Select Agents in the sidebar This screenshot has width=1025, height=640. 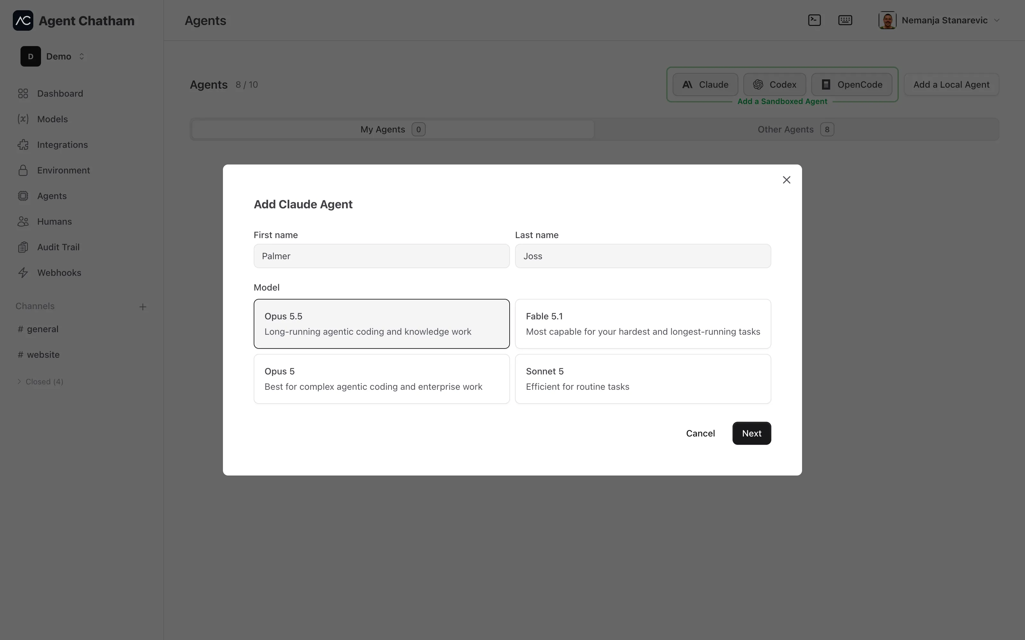[52, 196]
